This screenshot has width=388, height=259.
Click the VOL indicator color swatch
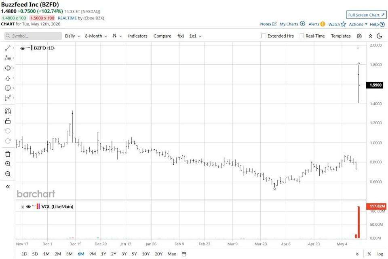38,206
